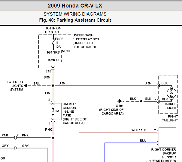This screenshot has width=182, height=162.
Task: Click the 'HOT IN ON OR START' label
Action: click(x=53, y=30)
